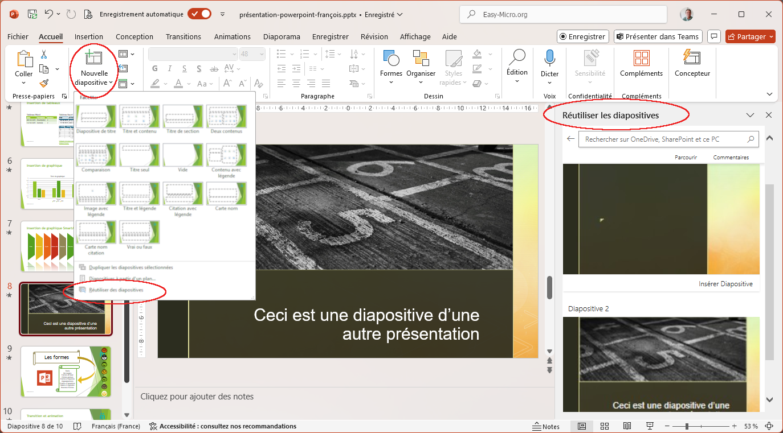Open the Insertion ribbon tab
This screenshot has width=783, height=433.
click(x=88, y=36)
